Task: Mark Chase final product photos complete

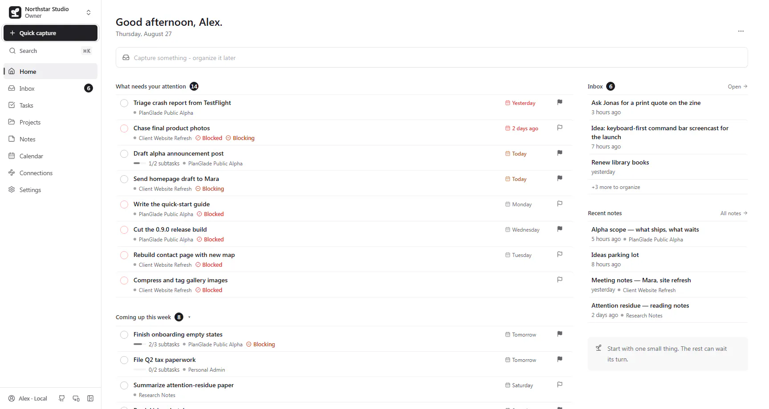Action: (x=124, y=128)
